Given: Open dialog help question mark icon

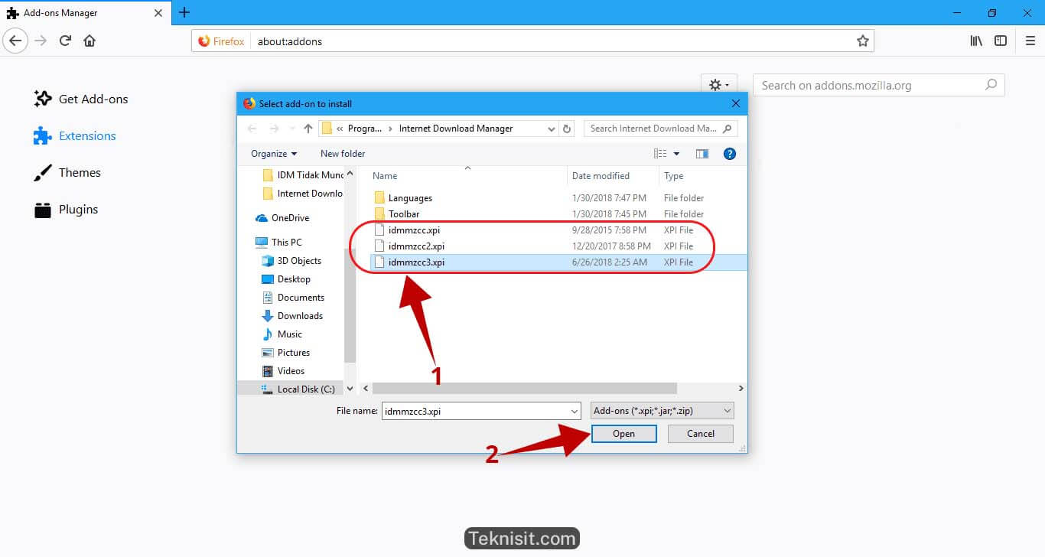Looking at the screenshot, I should coord(729,154).
